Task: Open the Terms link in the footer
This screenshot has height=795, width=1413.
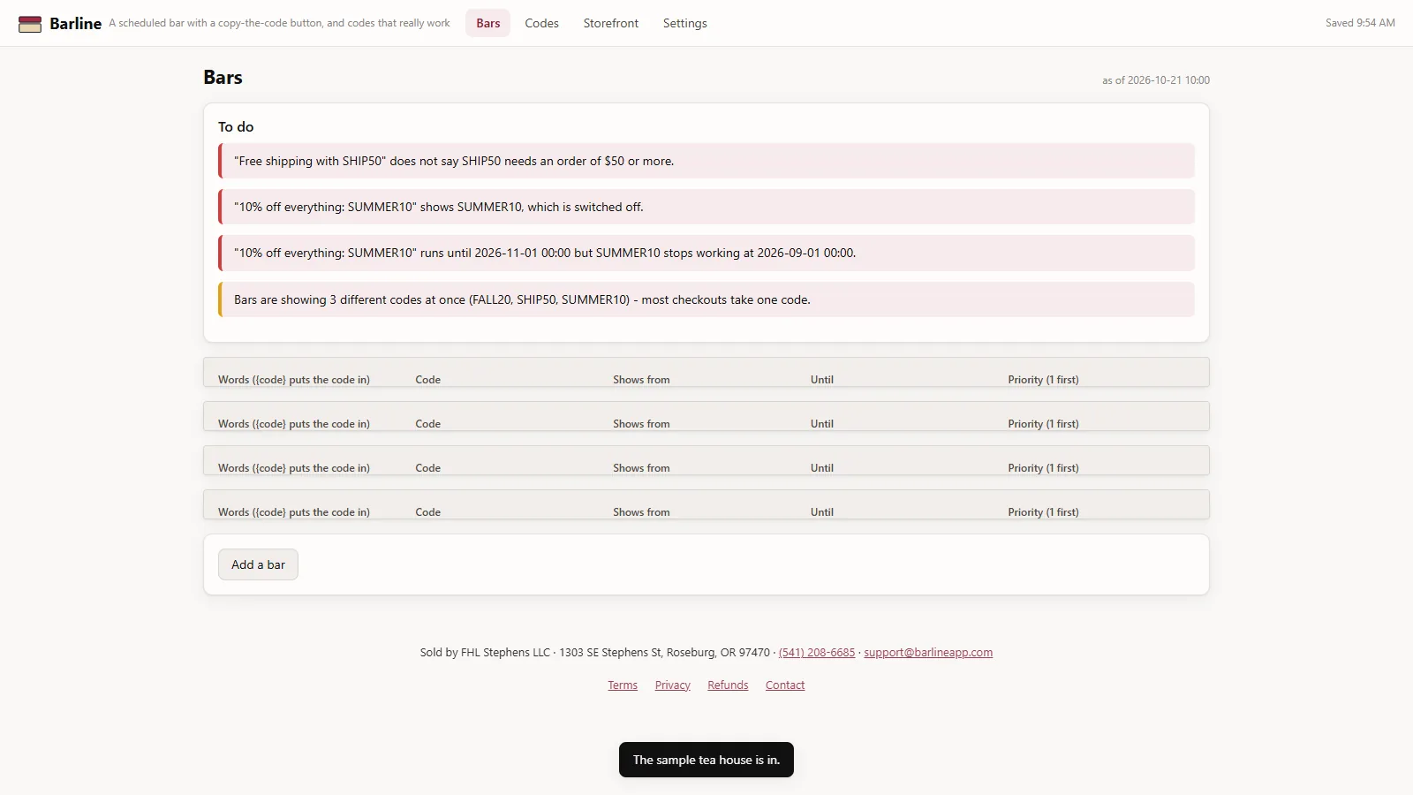Action: pyautogui.click(x=623, y=685)
